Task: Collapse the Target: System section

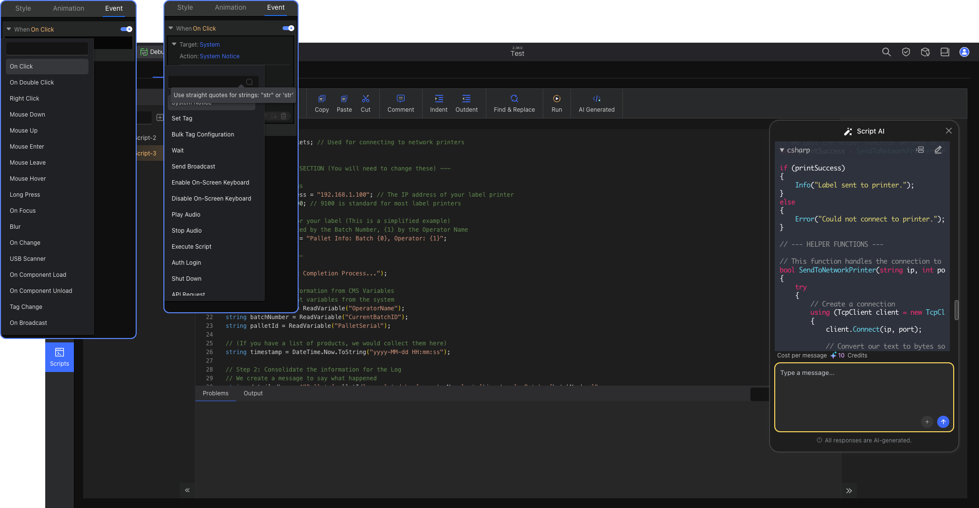Action: tap(174, 44)
